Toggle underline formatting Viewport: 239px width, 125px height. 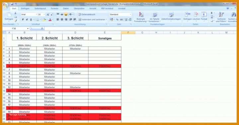tap(31, 20)
